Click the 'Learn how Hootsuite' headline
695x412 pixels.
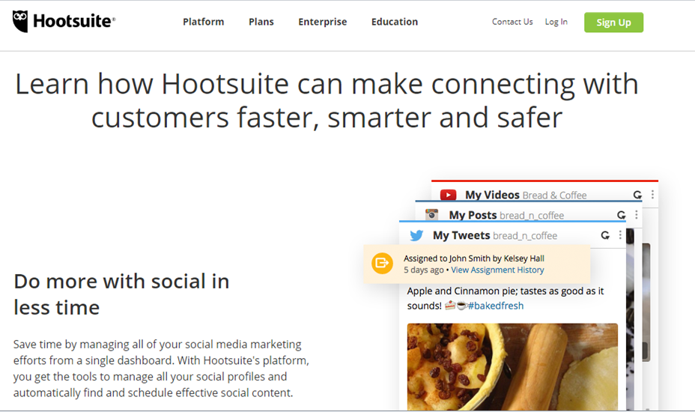click(327, 100)
